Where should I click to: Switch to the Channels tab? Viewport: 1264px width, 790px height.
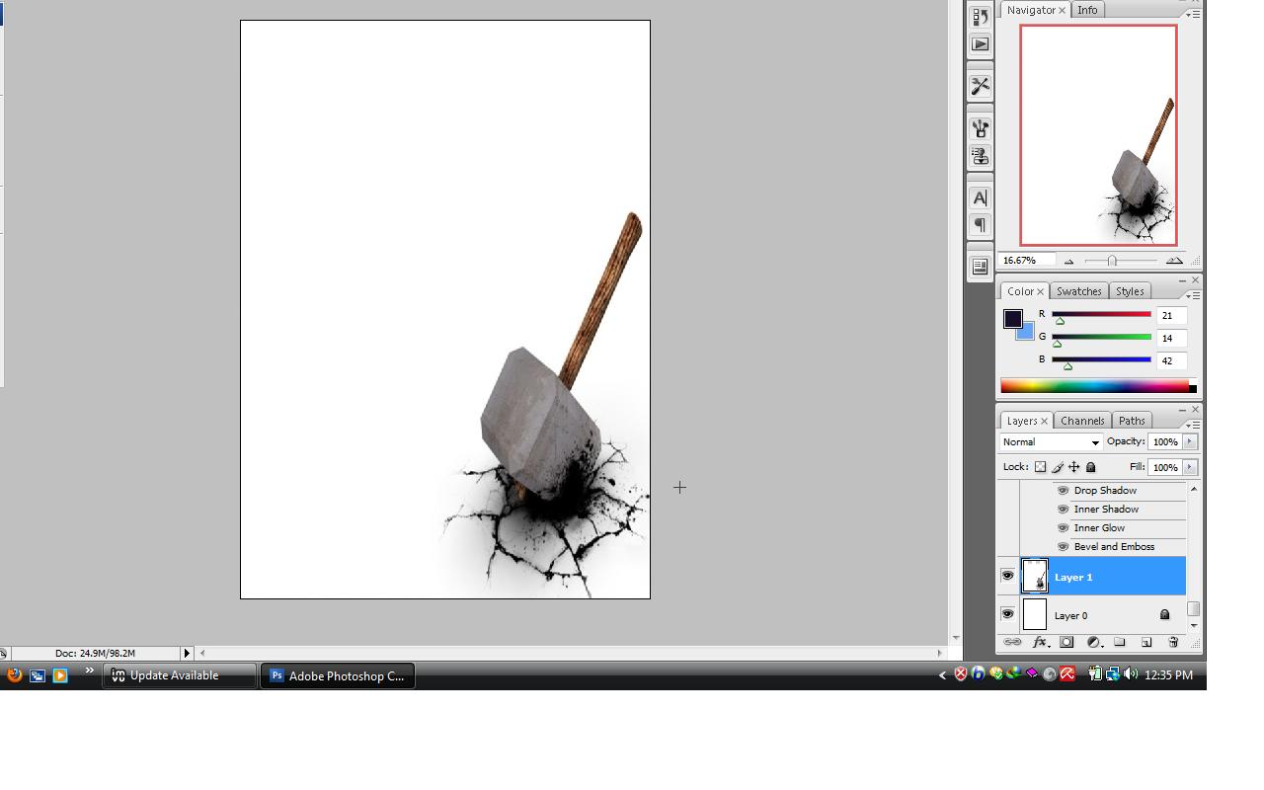tap(1082, 421)
